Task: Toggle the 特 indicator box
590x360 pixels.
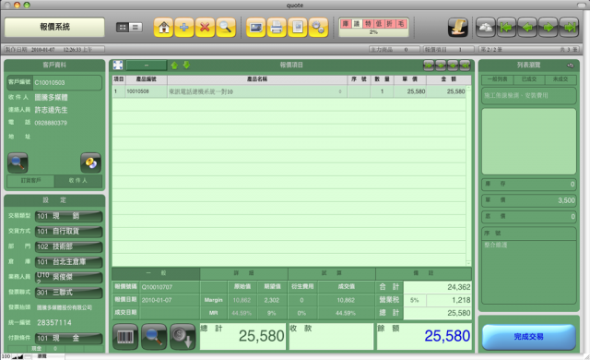Action: pyautogui.click(x=368, y=24)
